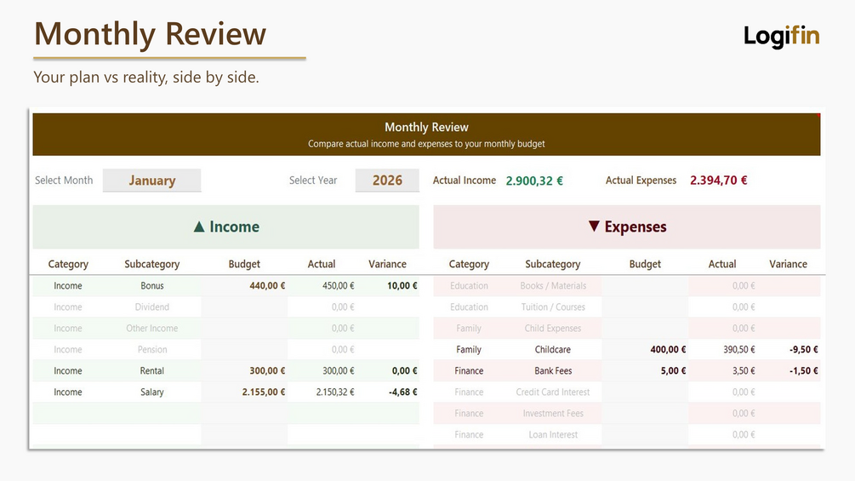Image resolution: width=855 pixels, height=481 pixels.
Task: Select the Dividend subcategory cell
Action: coord(152,307)
